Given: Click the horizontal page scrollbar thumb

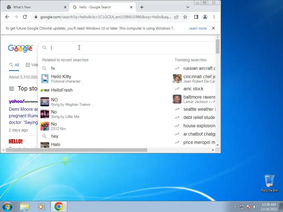Looking at the screenshot, I should pos(77,150).
